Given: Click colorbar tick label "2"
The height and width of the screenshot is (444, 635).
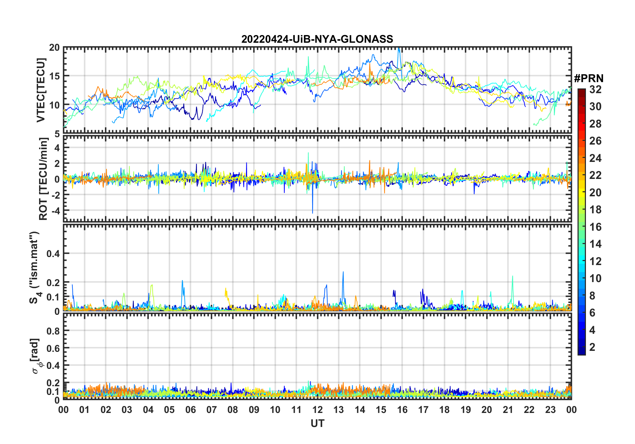Looking at the screenshot, I should pos(592,347).
